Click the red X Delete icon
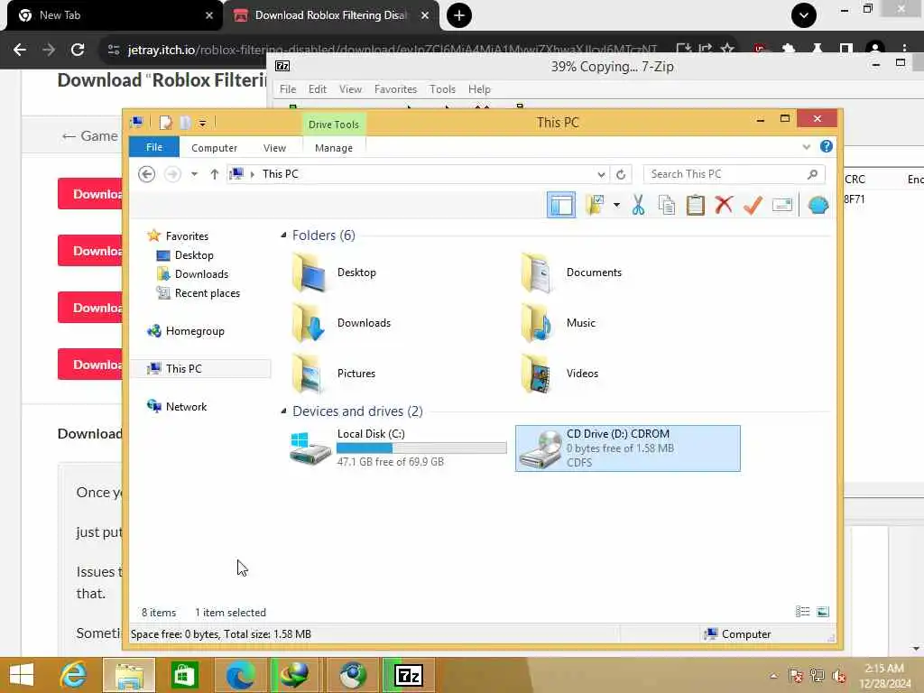This screenshot has width=924, height=693. pos(724,205)
